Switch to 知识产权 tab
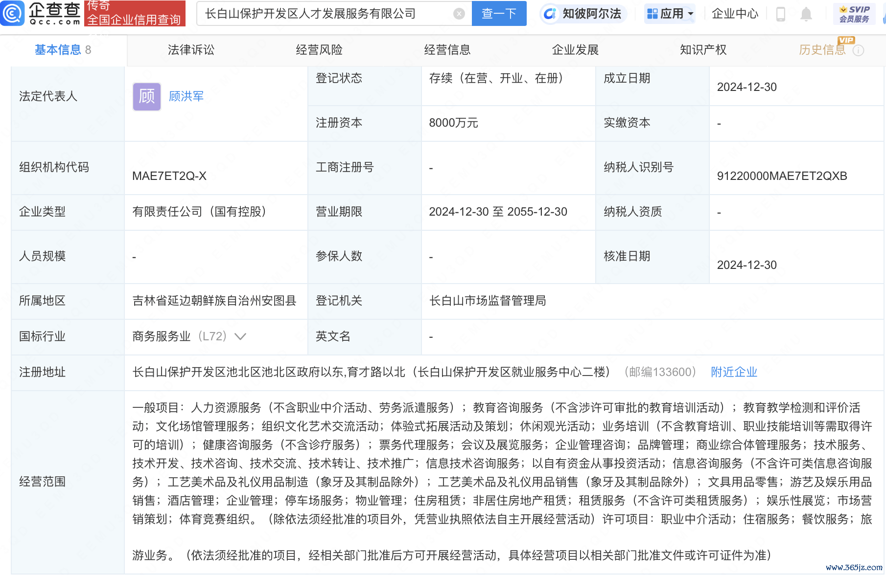 point(703,50)
